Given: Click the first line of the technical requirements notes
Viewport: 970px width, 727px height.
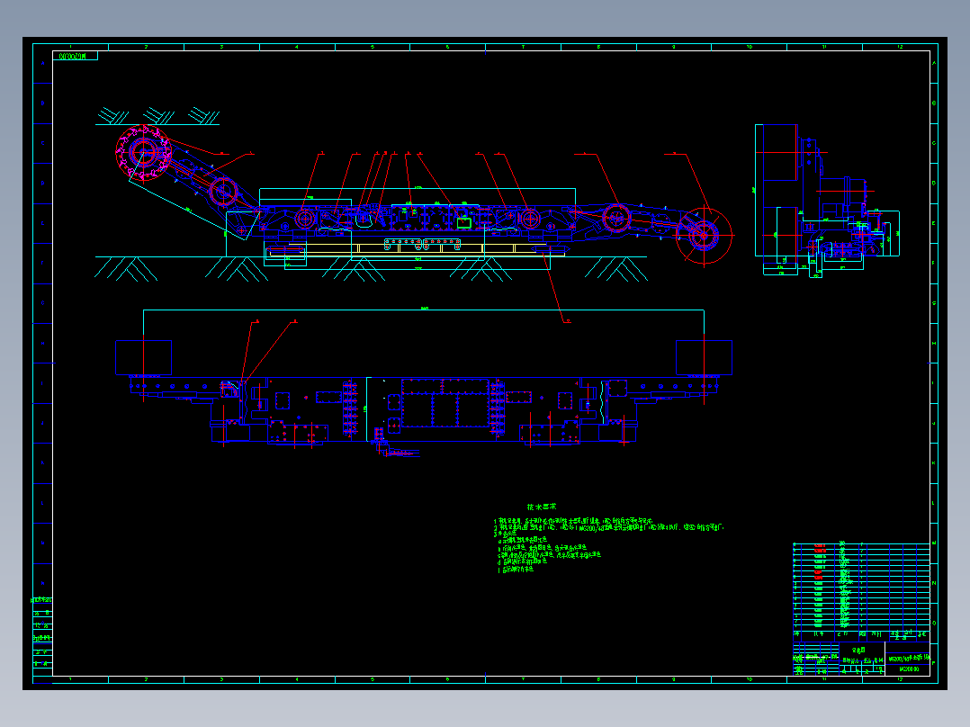Looking at the screenshot, I should (x=573, y=521).
